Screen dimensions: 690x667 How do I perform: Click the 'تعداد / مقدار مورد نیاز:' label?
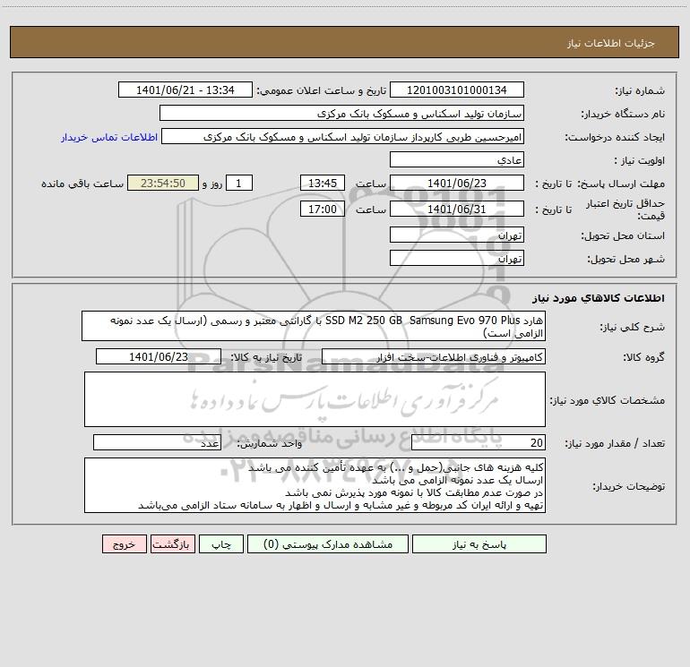pos(615,444)
